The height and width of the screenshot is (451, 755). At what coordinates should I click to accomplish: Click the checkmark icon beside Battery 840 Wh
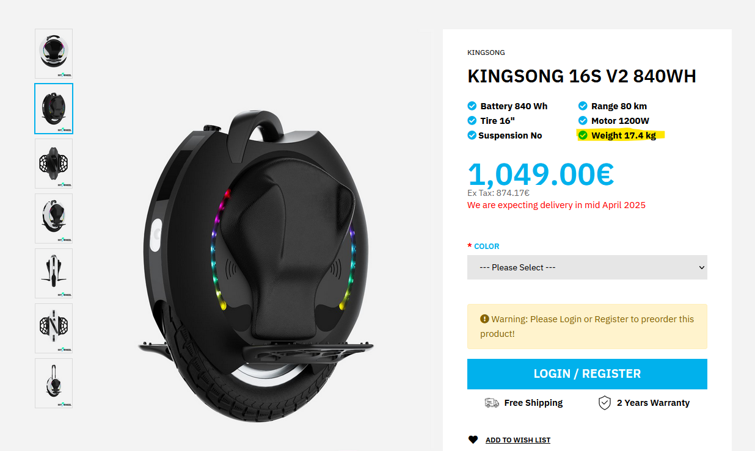tap(472, 106)
